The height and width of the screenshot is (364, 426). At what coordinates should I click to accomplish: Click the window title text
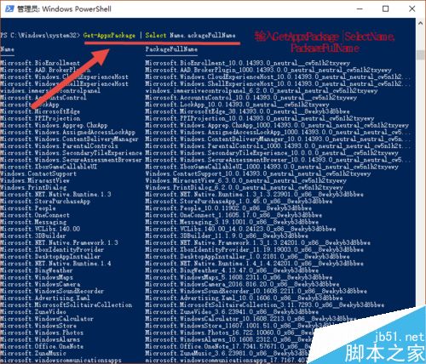click(64, 9)
